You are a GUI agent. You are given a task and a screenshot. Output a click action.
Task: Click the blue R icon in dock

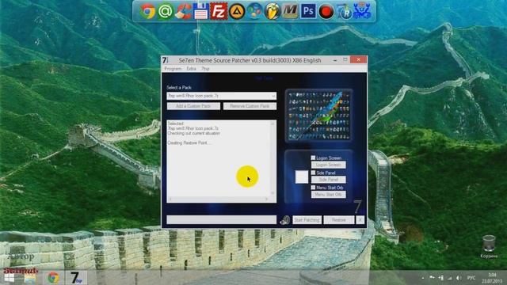(344, 12)
